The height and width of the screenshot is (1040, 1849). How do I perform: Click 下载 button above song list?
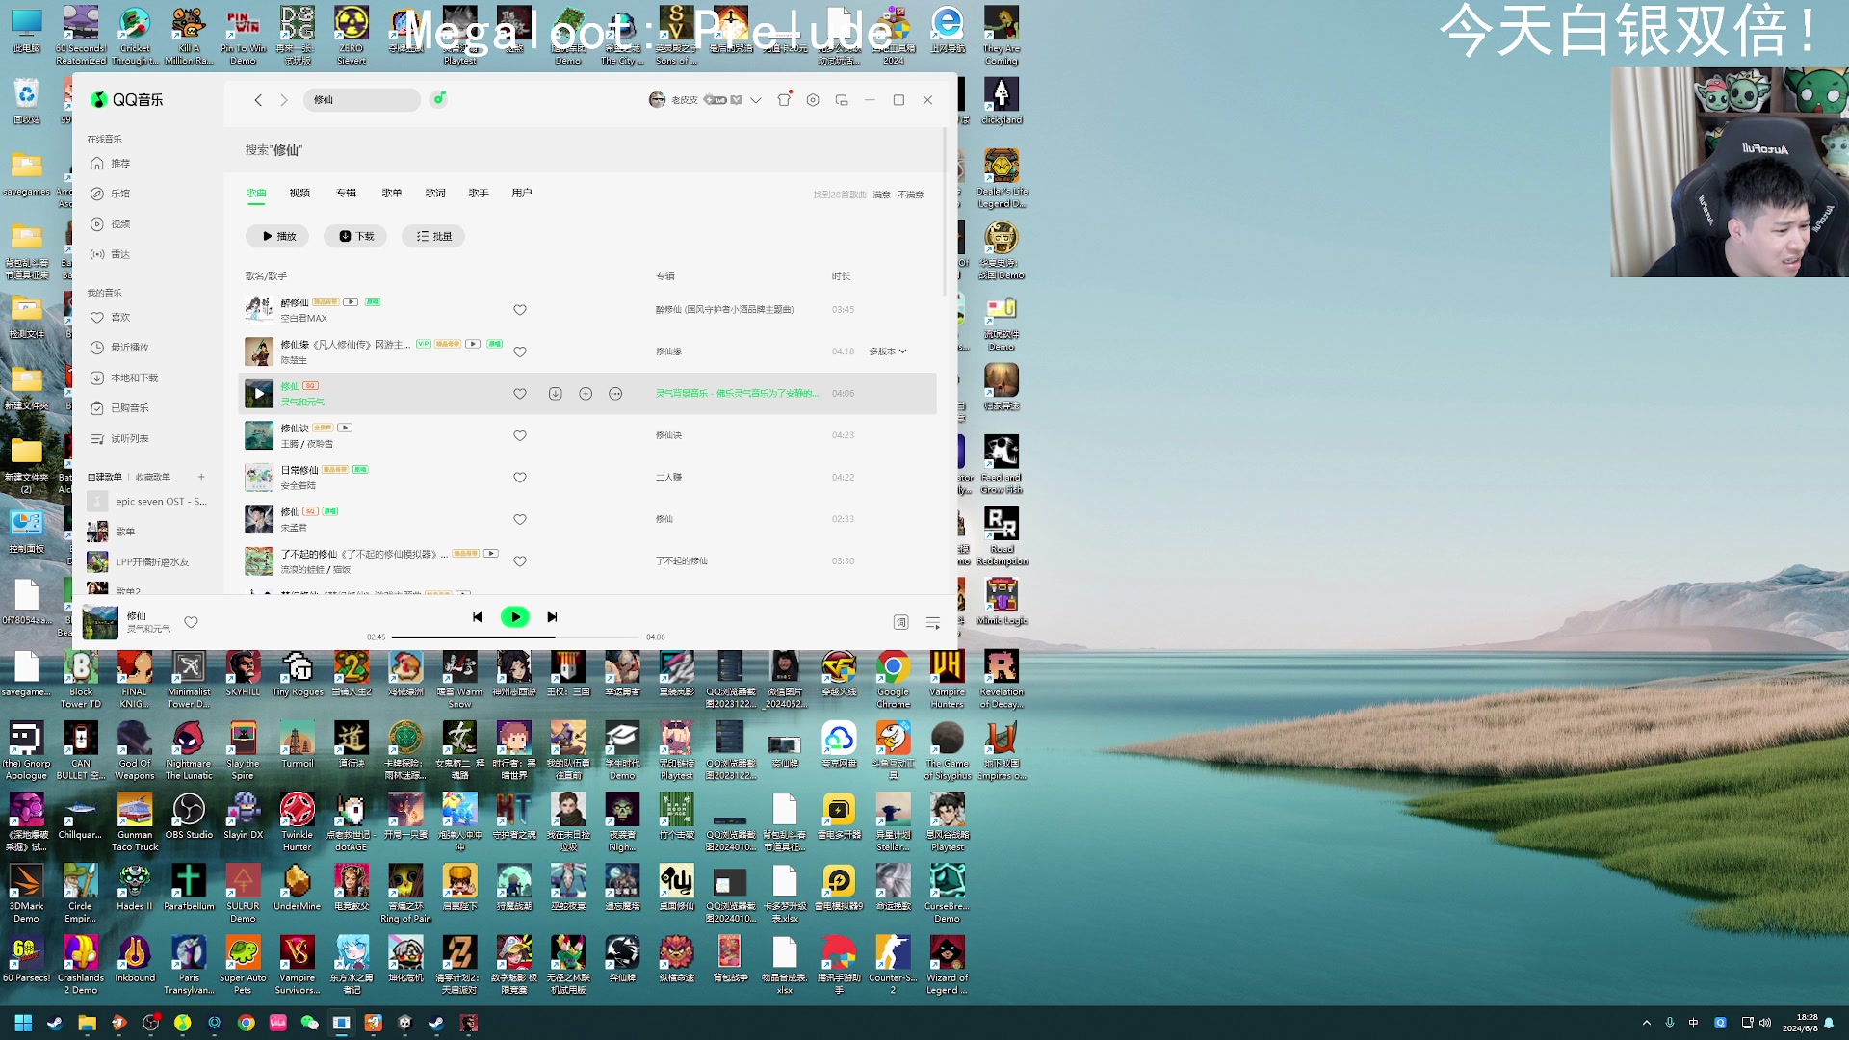(x=355, y=236)
